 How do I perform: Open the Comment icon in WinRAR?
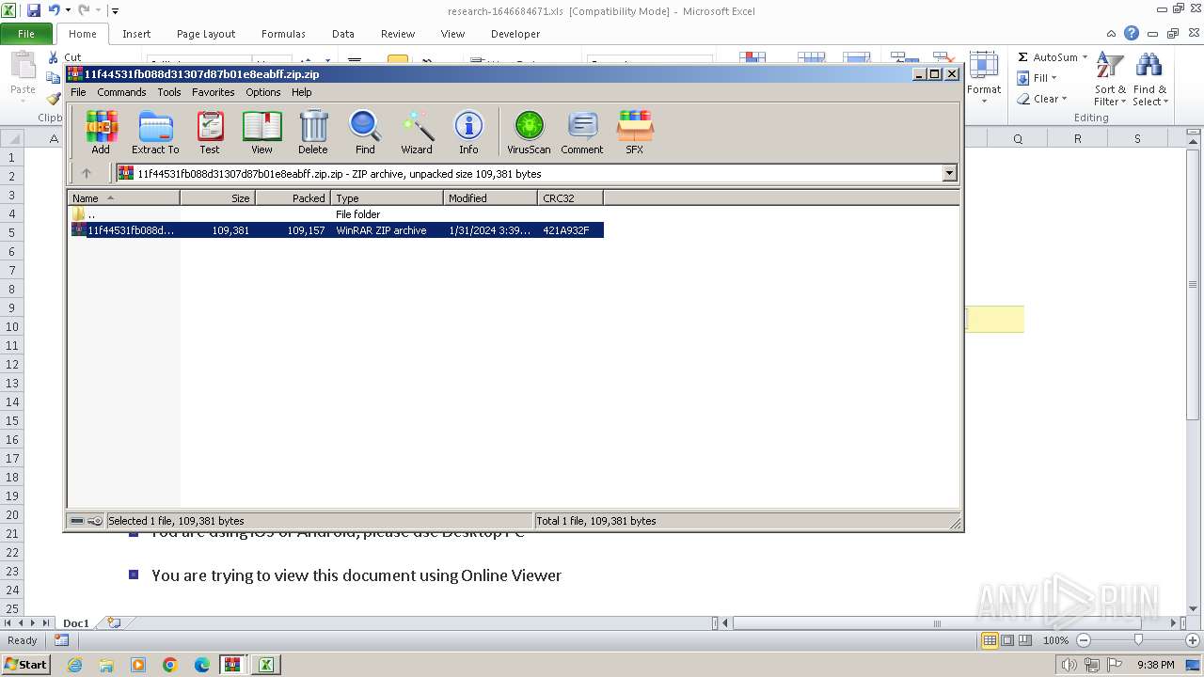582,132
